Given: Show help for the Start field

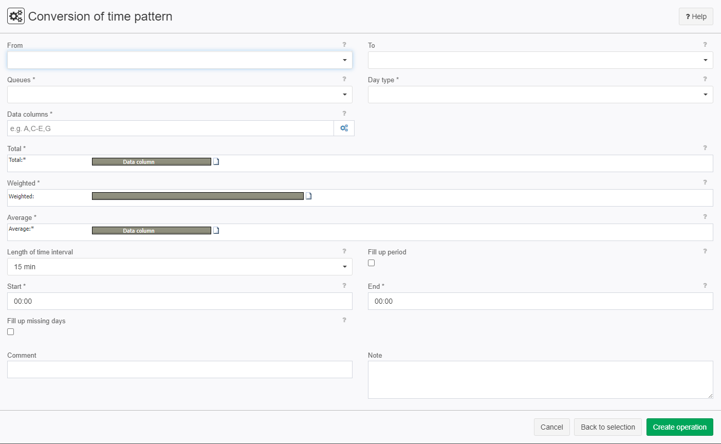Looking at the screenshot, I should pos(344,286).
